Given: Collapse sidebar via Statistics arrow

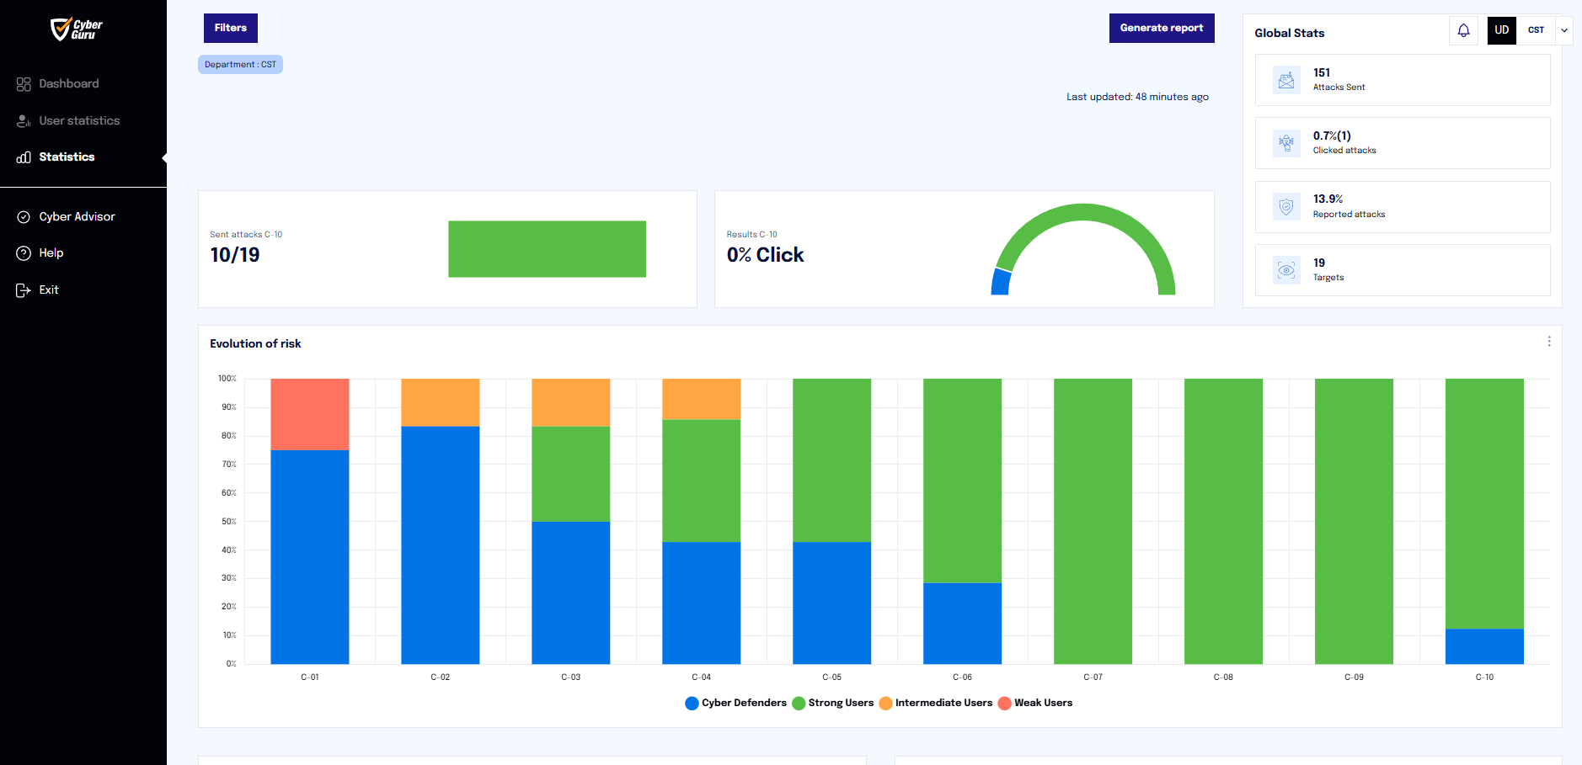Looking at the screenshot, I should pos(164,157).
